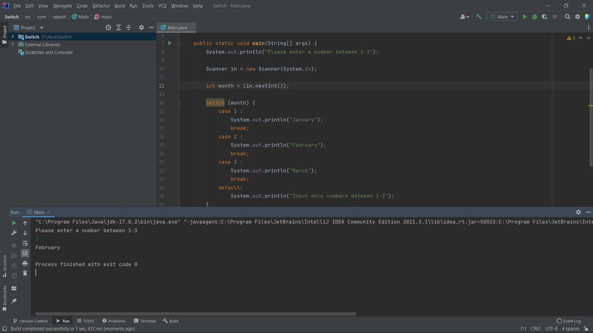
Task: Open the Problems tool window
Action: pos(114,321)
